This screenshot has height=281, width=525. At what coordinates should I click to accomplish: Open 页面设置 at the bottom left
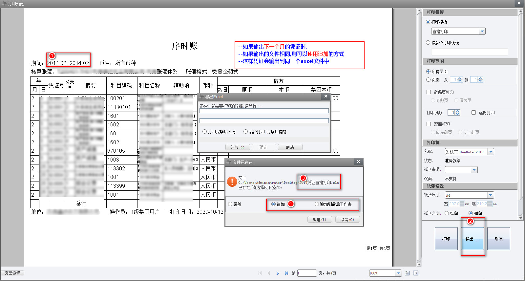(x=12, y=273)
